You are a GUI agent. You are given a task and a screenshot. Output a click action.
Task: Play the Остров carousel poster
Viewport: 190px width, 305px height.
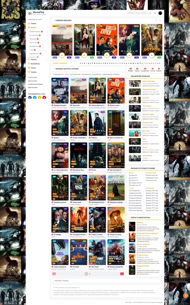pos(152,55)
